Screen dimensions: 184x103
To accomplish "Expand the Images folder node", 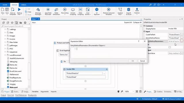I will point(5,36).
